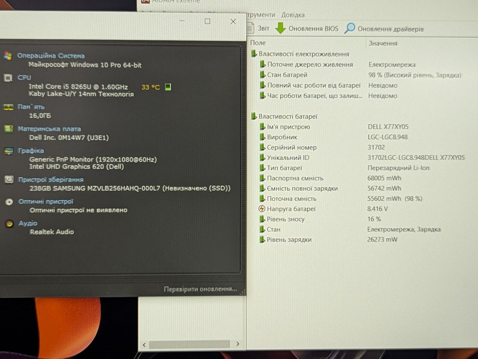Open the BIOS update green arrow icon
Screen dimensions: 478x359
click(280, 28)
